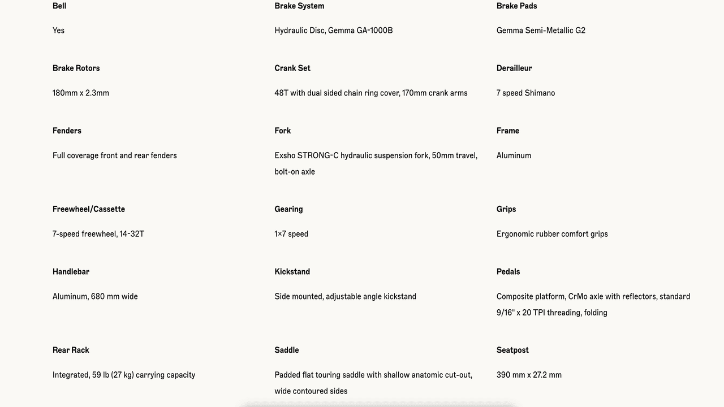Click the Fork spec heading
The width and height of the screenshot is (724, 407).
pos(283,131)
